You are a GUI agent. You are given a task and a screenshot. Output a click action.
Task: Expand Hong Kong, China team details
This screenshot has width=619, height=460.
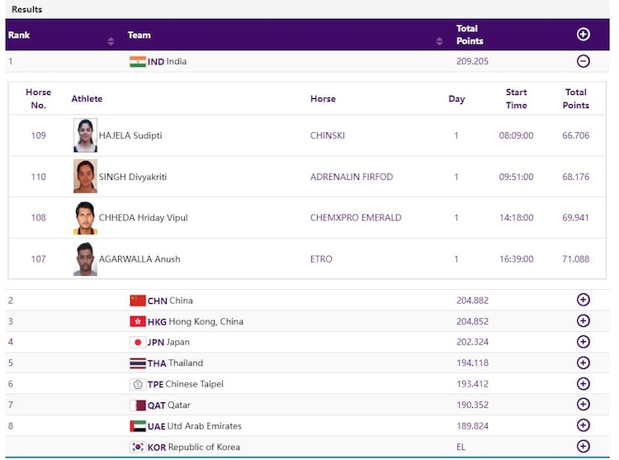click(583, 321)
